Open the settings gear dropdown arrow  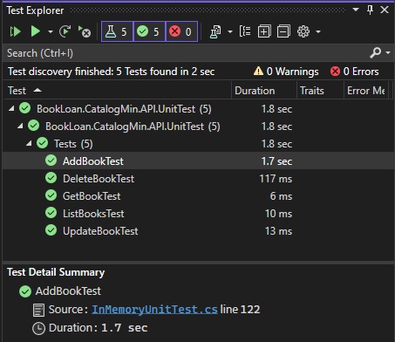318,31
